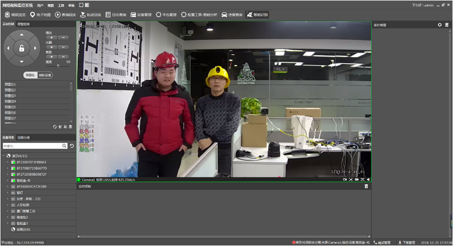The image size is (453, 246).
Task: Open the 视图 (View) menu
Action: tap(51, 5)
